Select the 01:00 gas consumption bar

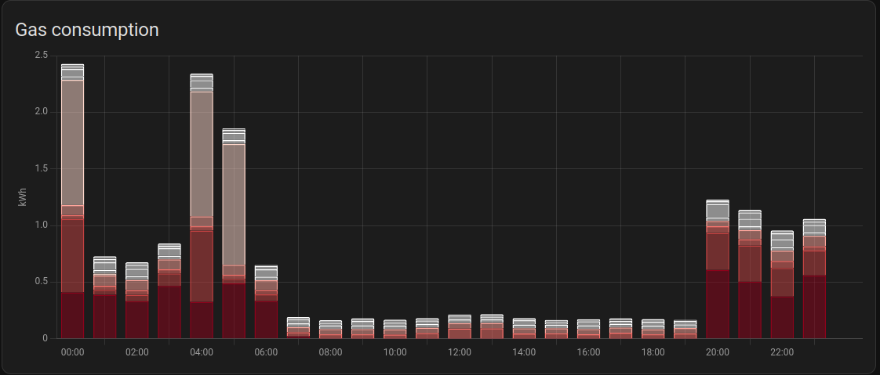point(105,297)
